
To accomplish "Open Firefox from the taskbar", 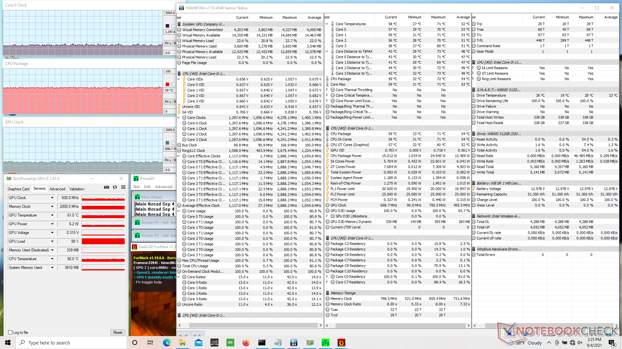I will [246, 343].
